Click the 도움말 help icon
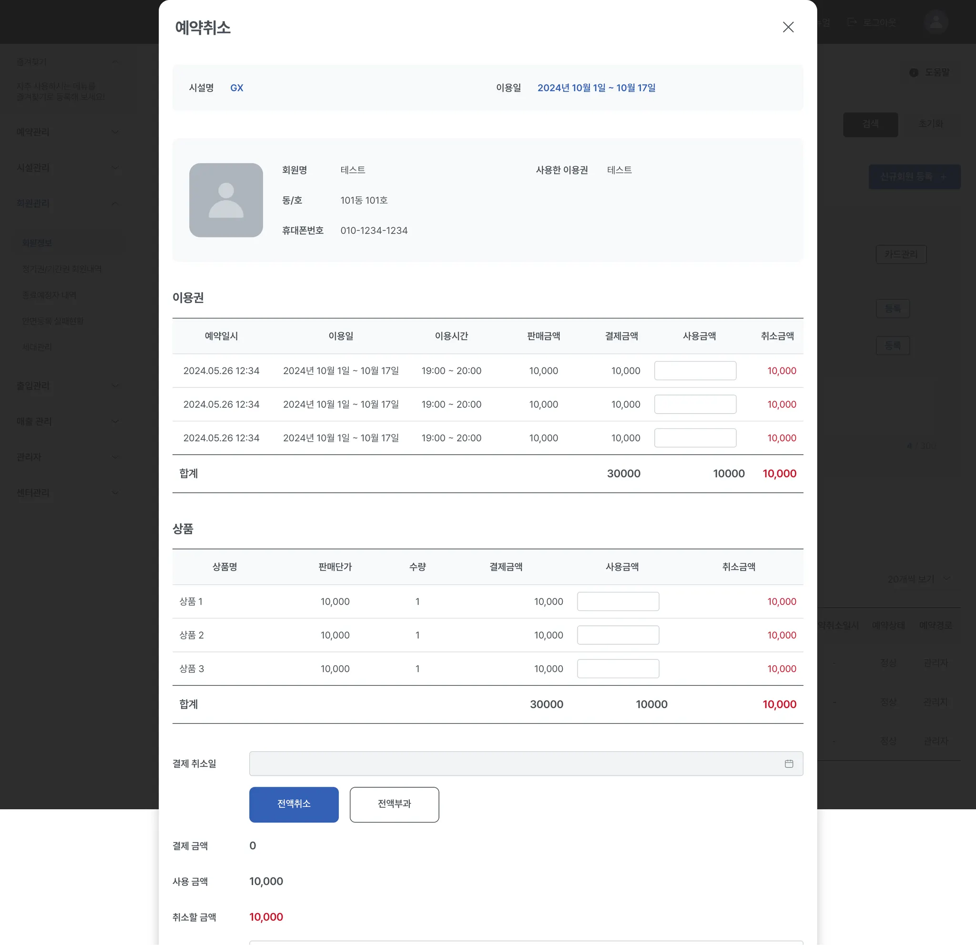Image resolution: width=976 pixels, height=945 pixels. pos(913,73)
